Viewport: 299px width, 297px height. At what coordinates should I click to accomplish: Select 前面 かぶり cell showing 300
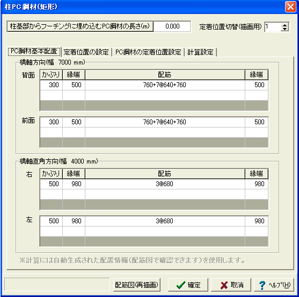click(51, 122)
